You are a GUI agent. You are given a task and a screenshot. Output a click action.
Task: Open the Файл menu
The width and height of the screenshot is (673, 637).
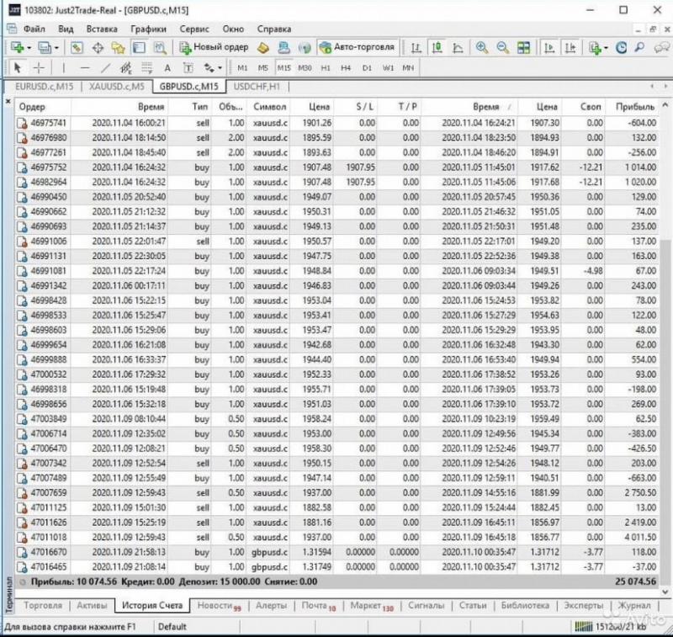tap(34, 29)
